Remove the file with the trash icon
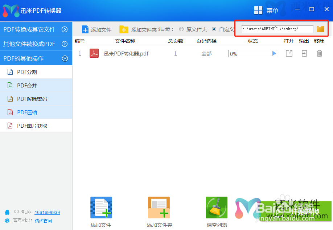The width and height of the screenshot is (333, 230). click(x=320, y=53)
